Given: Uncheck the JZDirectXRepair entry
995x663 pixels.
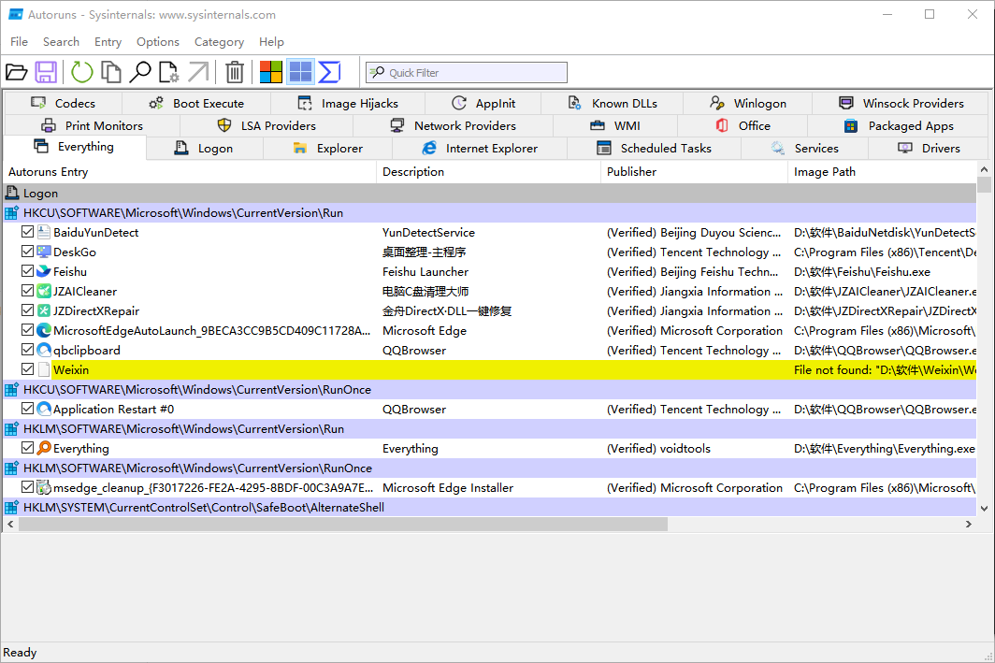Looking at the screenshot, I should pos(27,310).
